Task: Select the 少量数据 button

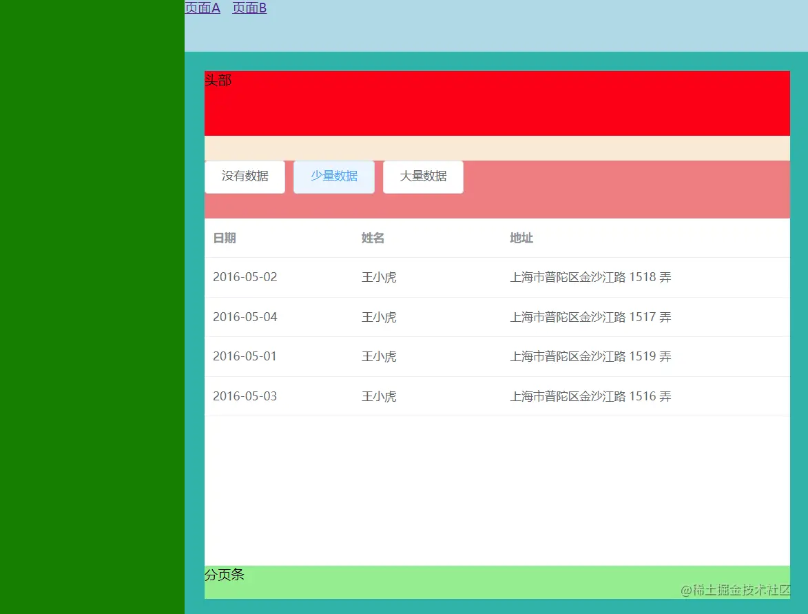Action: coord(334,177)
